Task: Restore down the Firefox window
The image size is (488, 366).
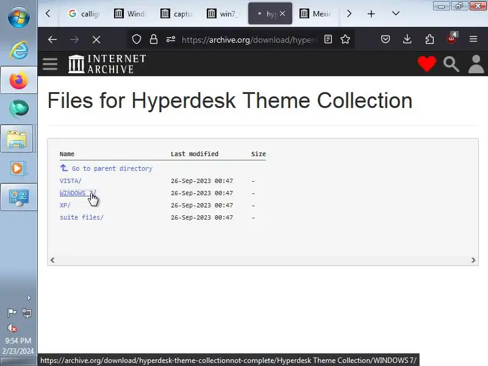Action: click(x=459, y=6)
